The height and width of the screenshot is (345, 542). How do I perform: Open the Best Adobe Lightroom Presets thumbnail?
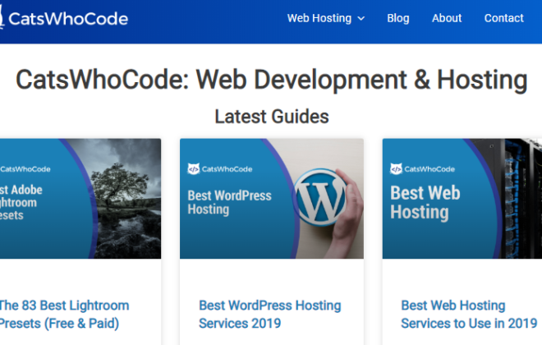80,199
